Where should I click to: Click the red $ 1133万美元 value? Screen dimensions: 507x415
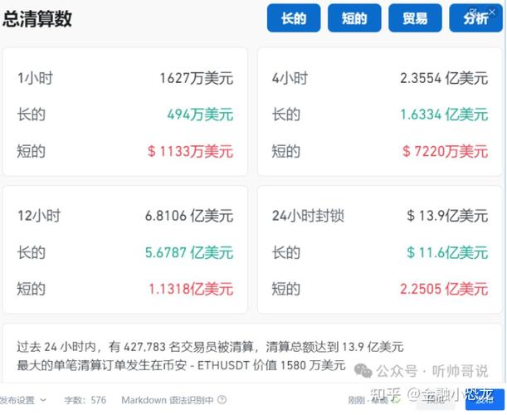[191, 151]
